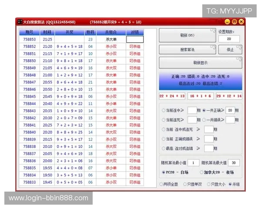Click the app icon in title bar

(20, 22)
